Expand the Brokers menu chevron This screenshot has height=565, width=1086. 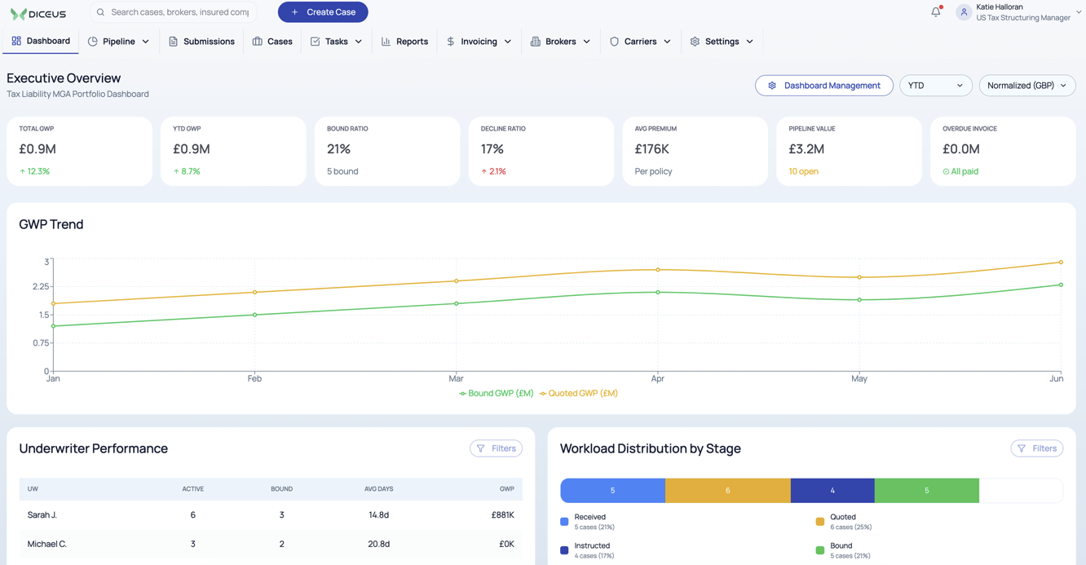click(x=587, y=42)
